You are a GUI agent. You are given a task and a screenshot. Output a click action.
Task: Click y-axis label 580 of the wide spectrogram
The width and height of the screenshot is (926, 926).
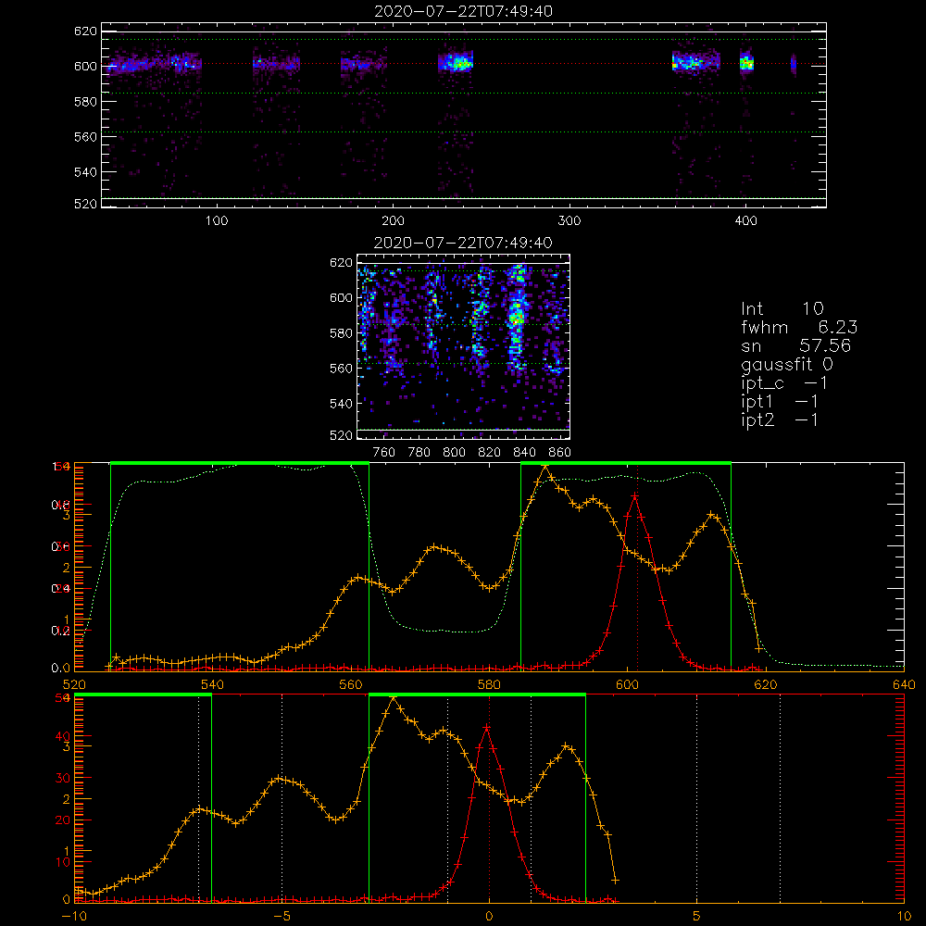pos(85,102)
